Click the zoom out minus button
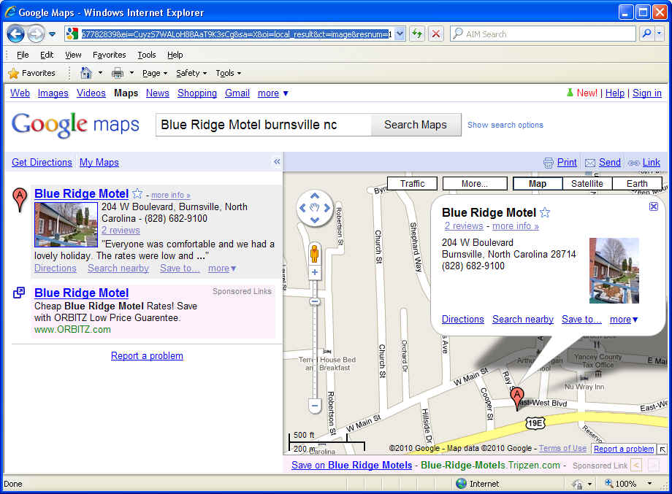 [x=315, y=406]
